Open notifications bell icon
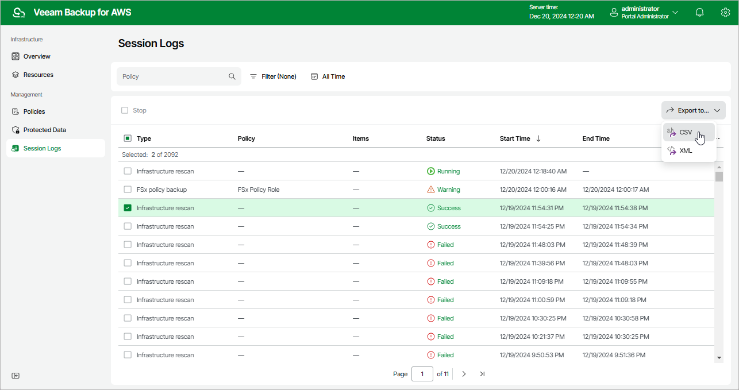The height and width of the screenshot is (390, 739). point(699,13)
